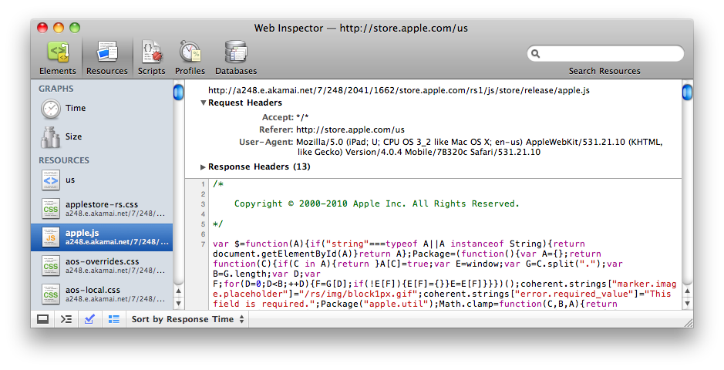The image size is (724, 370).
Task: Collapse the Request Headers section
Action: 203,103
